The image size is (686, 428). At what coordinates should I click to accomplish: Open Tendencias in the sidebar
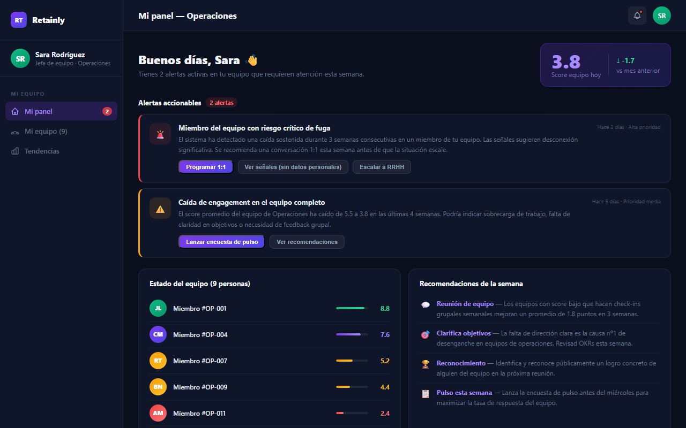click(62, 151)
